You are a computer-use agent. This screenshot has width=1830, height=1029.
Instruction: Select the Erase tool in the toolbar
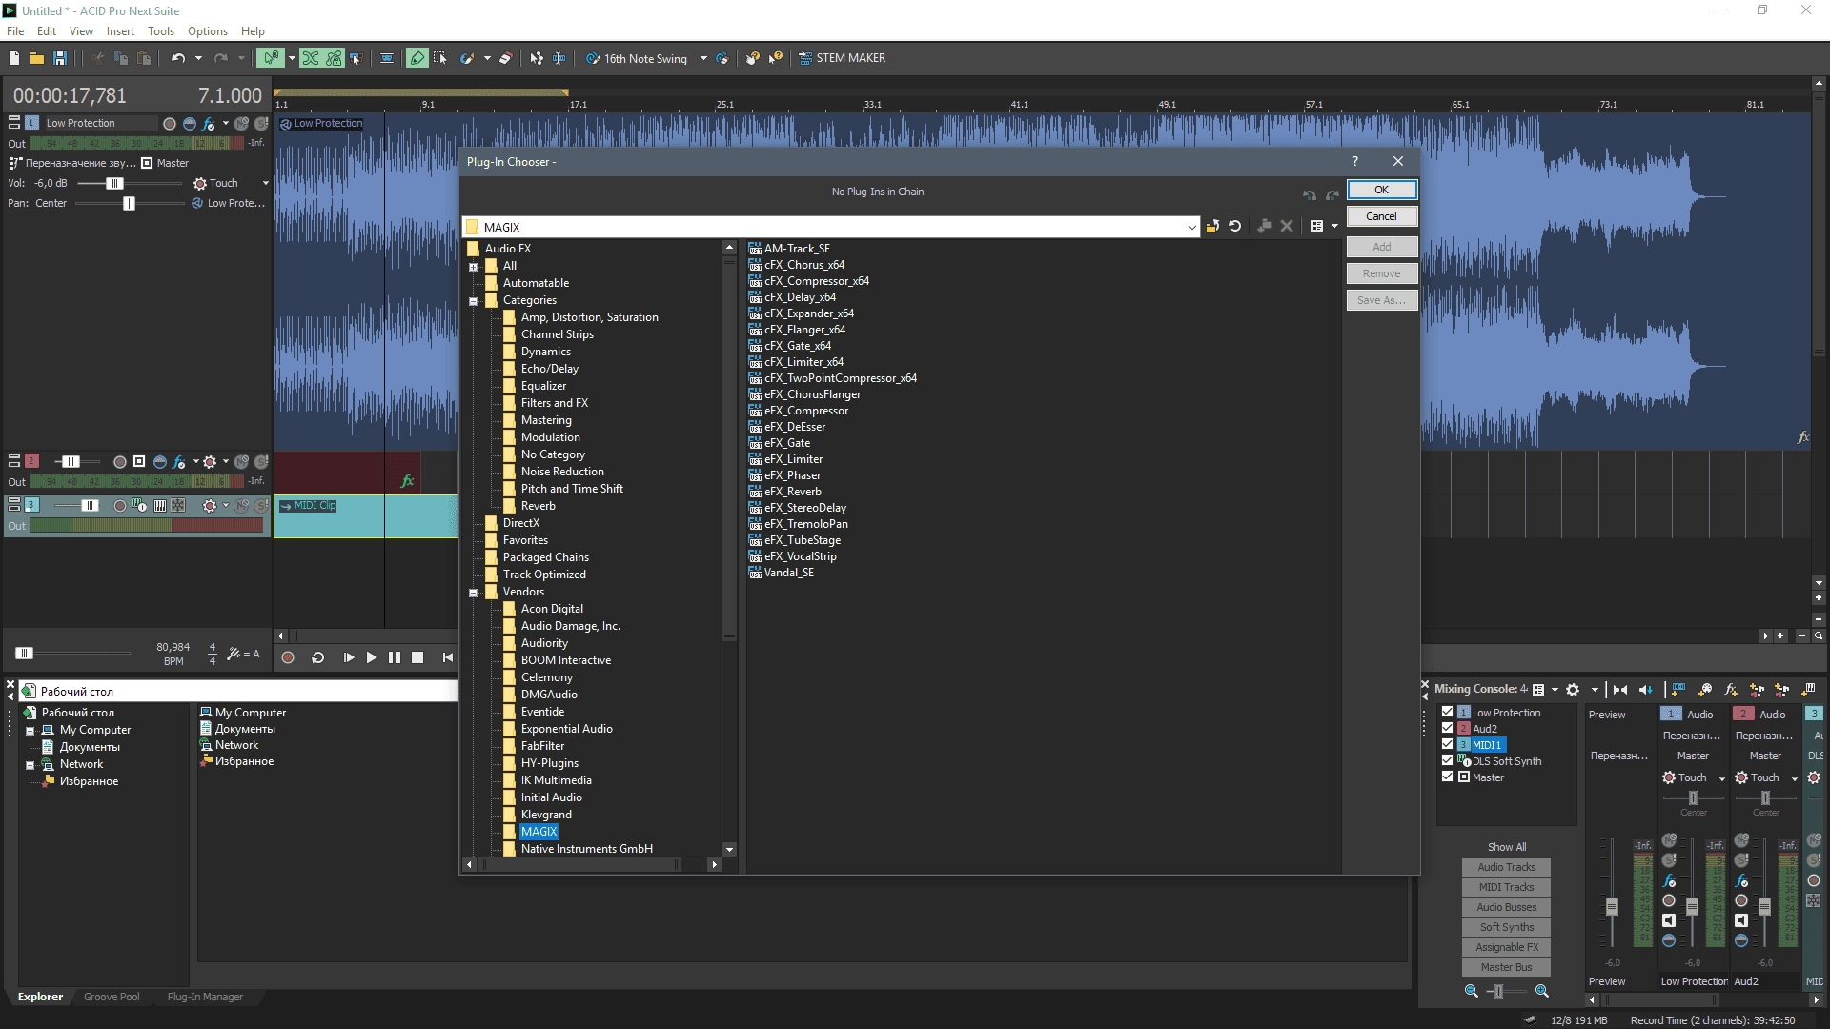(x=505, y=58)
